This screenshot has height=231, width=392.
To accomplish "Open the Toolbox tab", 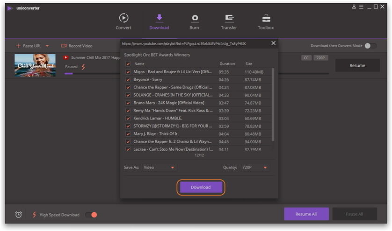I will click(x=266, y=22).
